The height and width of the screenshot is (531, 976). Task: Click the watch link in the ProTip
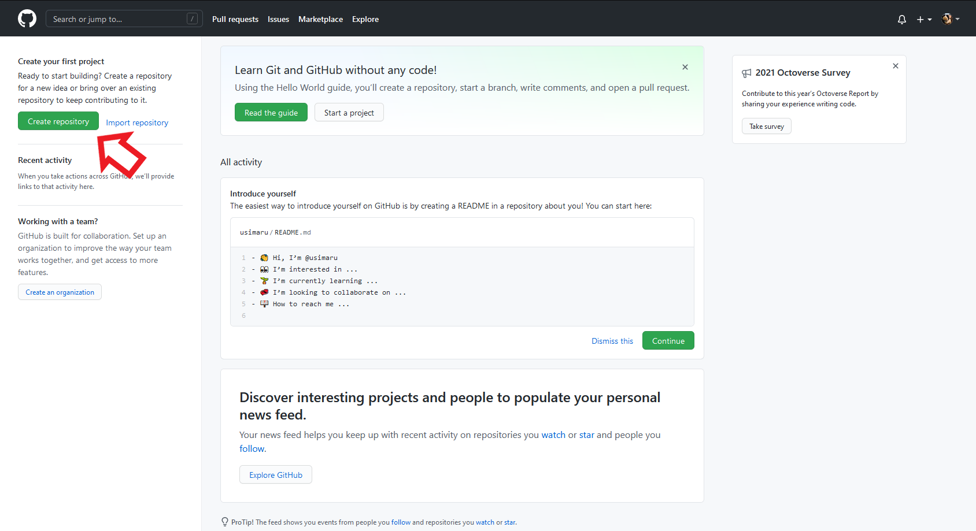point(485,522)
